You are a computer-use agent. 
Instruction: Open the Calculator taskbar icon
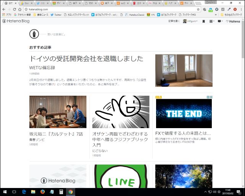coord(61,192)
